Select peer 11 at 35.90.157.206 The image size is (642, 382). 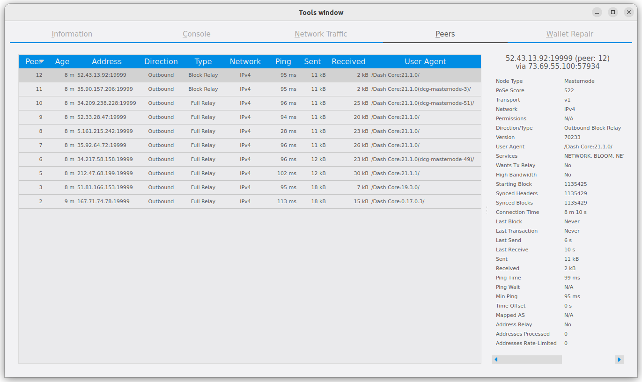pos(105,89)
